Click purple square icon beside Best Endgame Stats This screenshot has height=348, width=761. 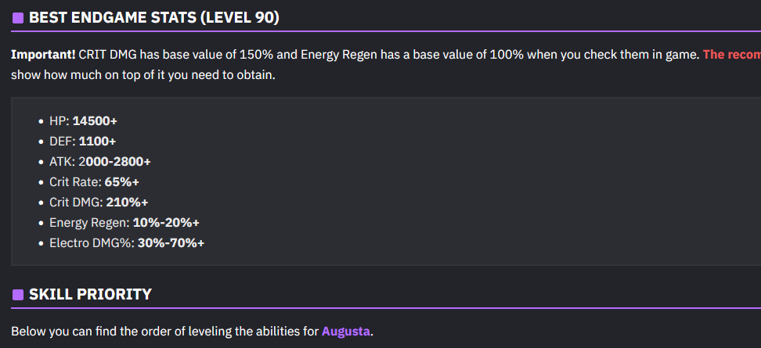point(17,17)
